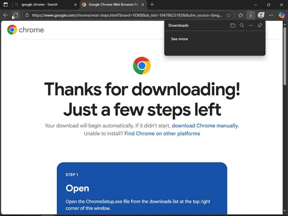Click the 'Downloads' panel title
Screen dimensions: 288x216
tap(178, 25)
